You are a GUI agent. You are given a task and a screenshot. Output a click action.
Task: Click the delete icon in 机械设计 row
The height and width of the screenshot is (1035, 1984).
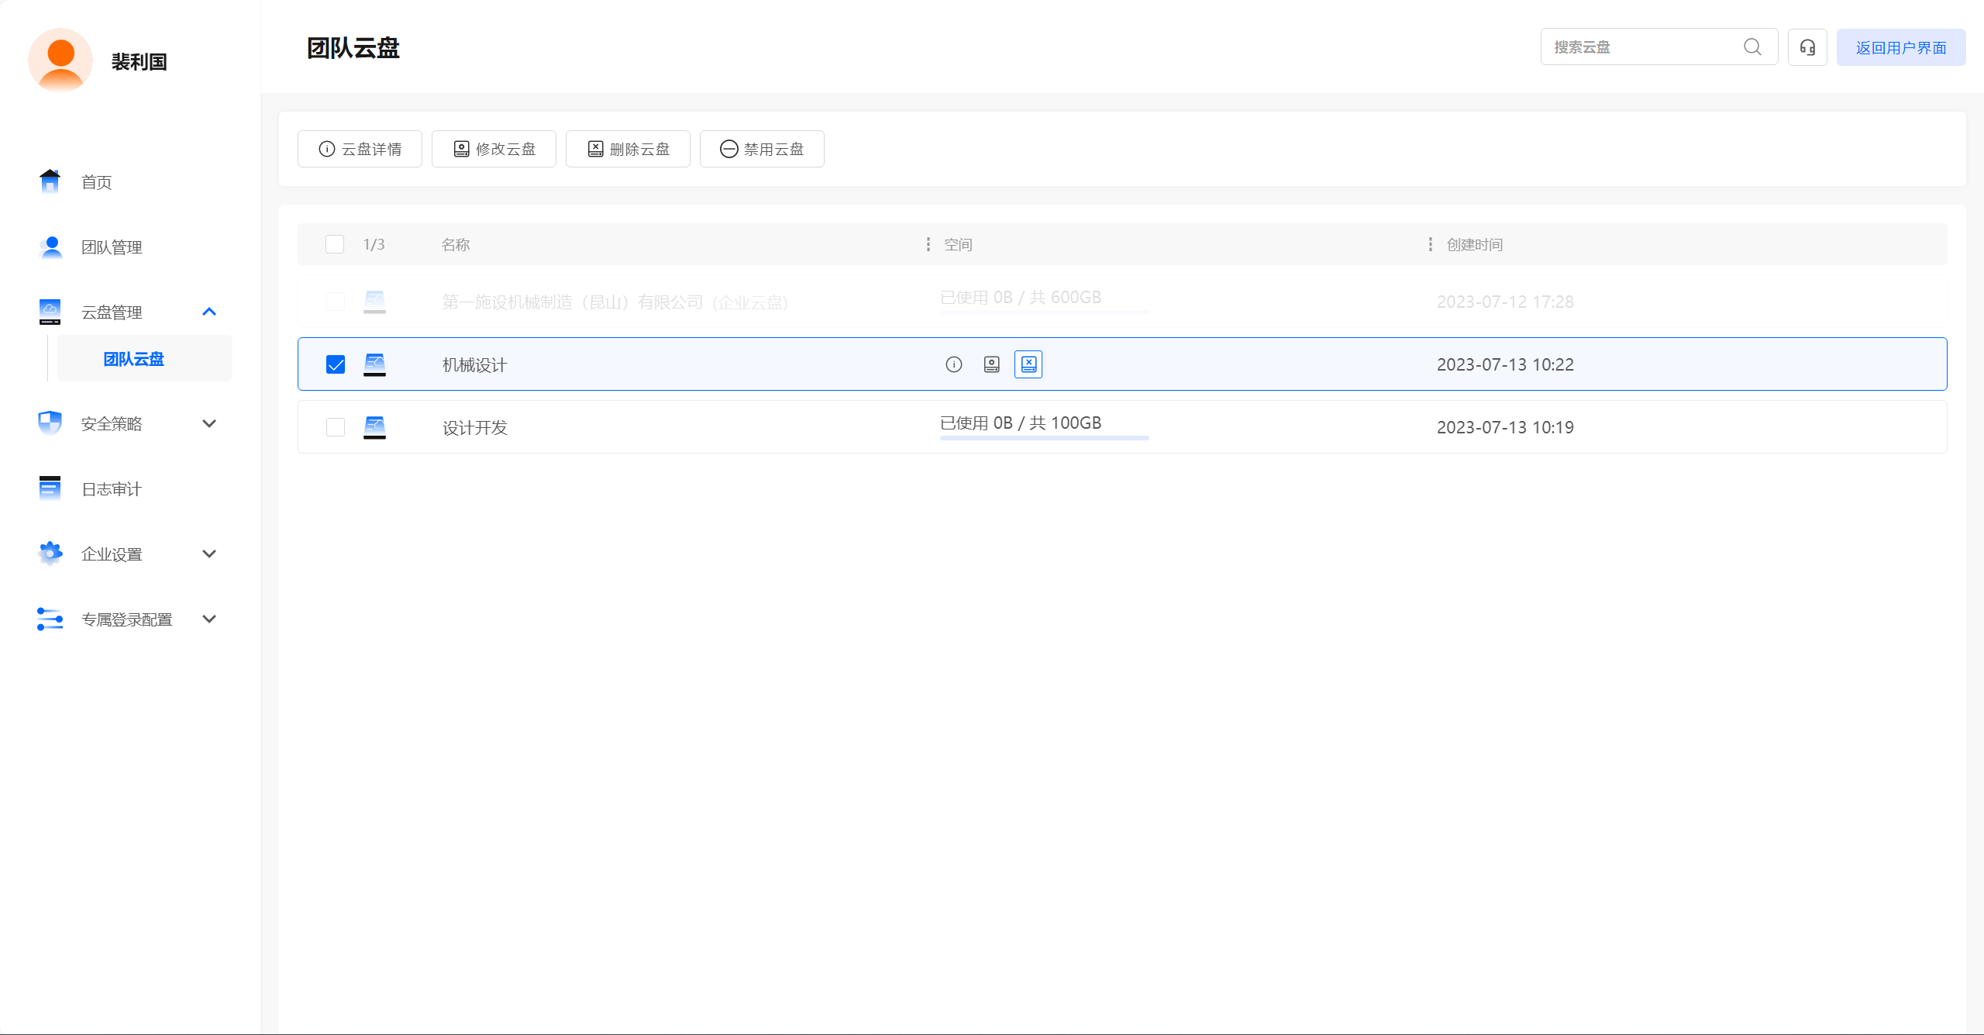click(x=1028, y=364)
